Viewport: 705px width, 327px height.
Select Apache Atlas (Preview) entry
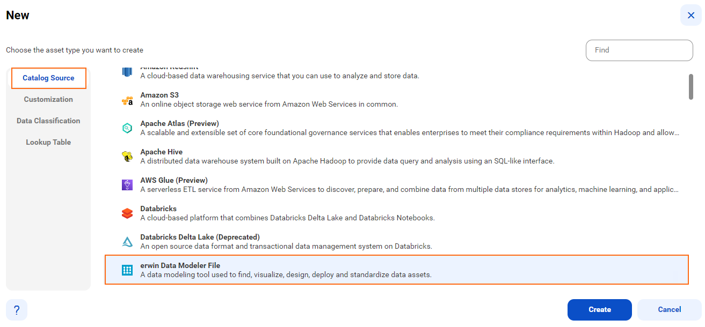(x=180, y=123)
